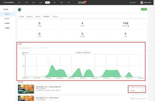Open the first course thumbnail image
155x101 pixels.
click(x=26, y=89)
